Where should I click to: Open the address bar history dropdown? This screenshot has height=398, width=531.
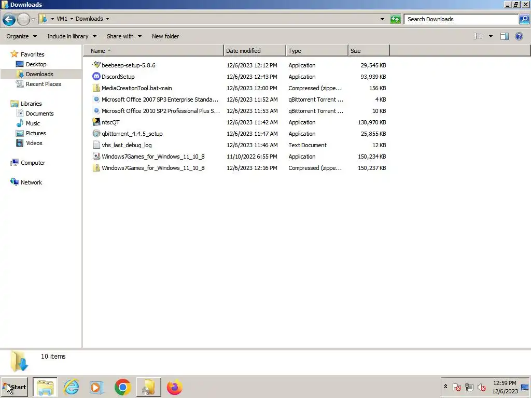coord(382,19)
